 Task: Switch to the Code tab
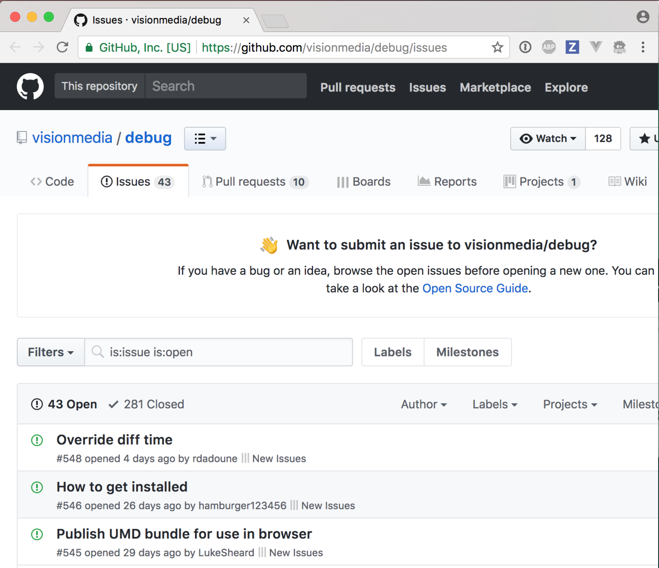(52, 181)
